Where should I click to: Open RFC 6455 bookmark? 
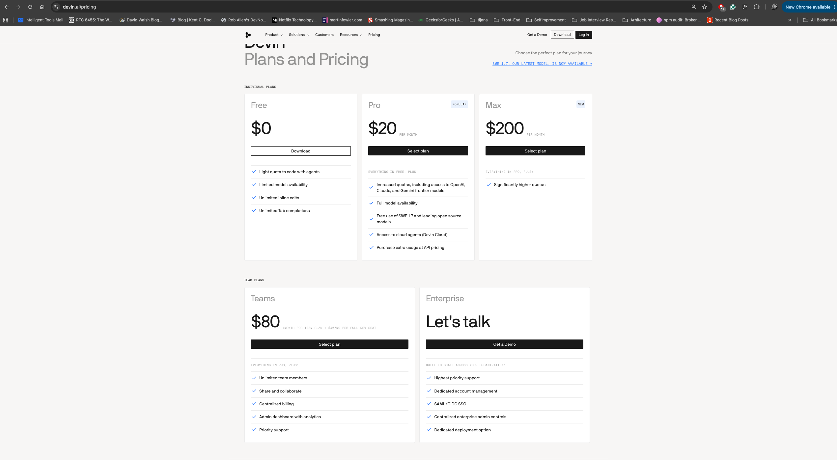pos(91,20)
